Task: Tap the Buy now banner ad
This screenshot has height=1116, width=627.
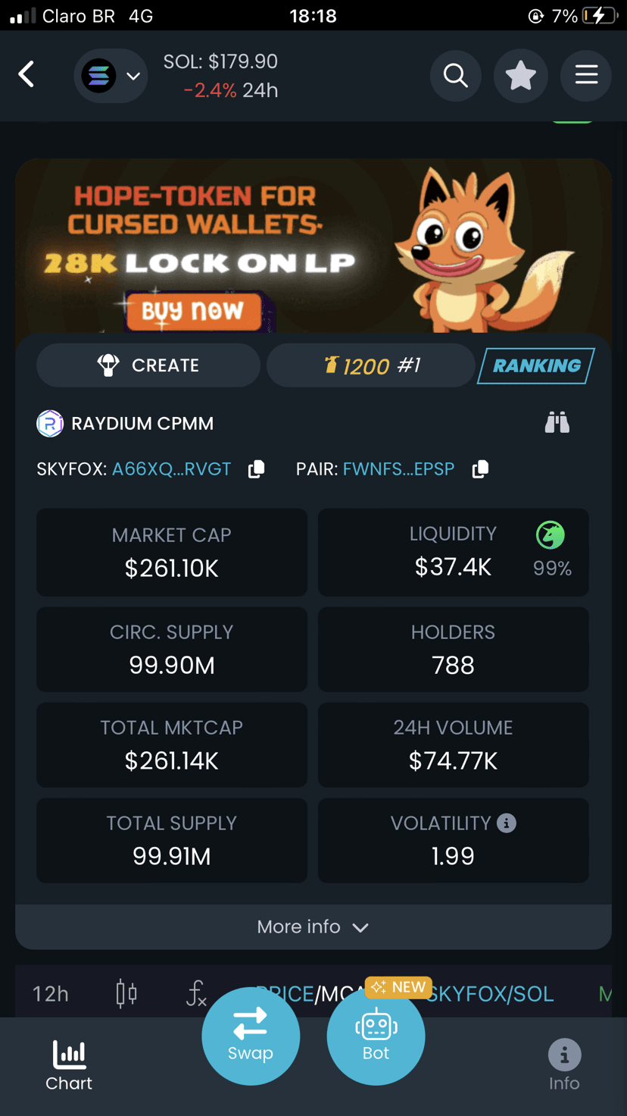Action: pyautogui.click(x=193, y=311)
